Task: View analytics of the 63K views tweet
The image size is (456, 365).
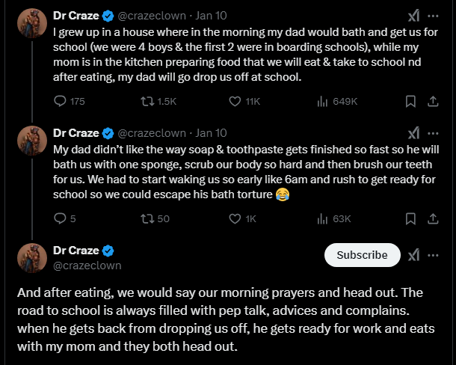Action: [x=324, y=218]
